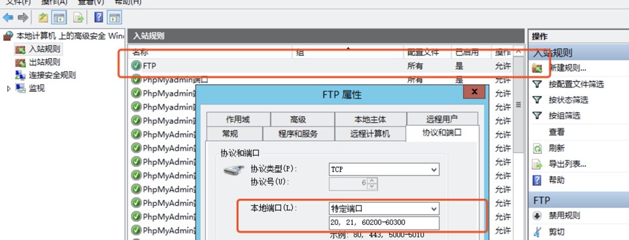Viewport: 629px width, 240px height.
Task: Click the forward arrow toolbar icon
Action: coord(23,17)
